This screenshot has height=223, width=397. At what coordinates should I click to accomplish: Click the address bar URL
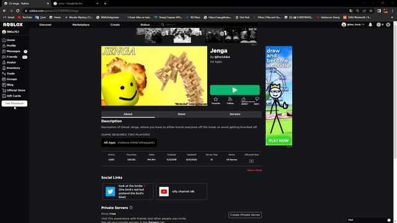tap(54, 11)
